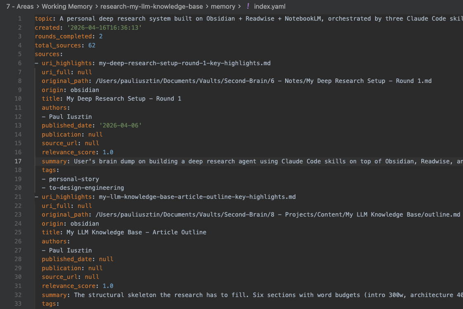Open the 'Working Memory' breadcrumb
Viewport: 463px width, 309px height.
67,7
